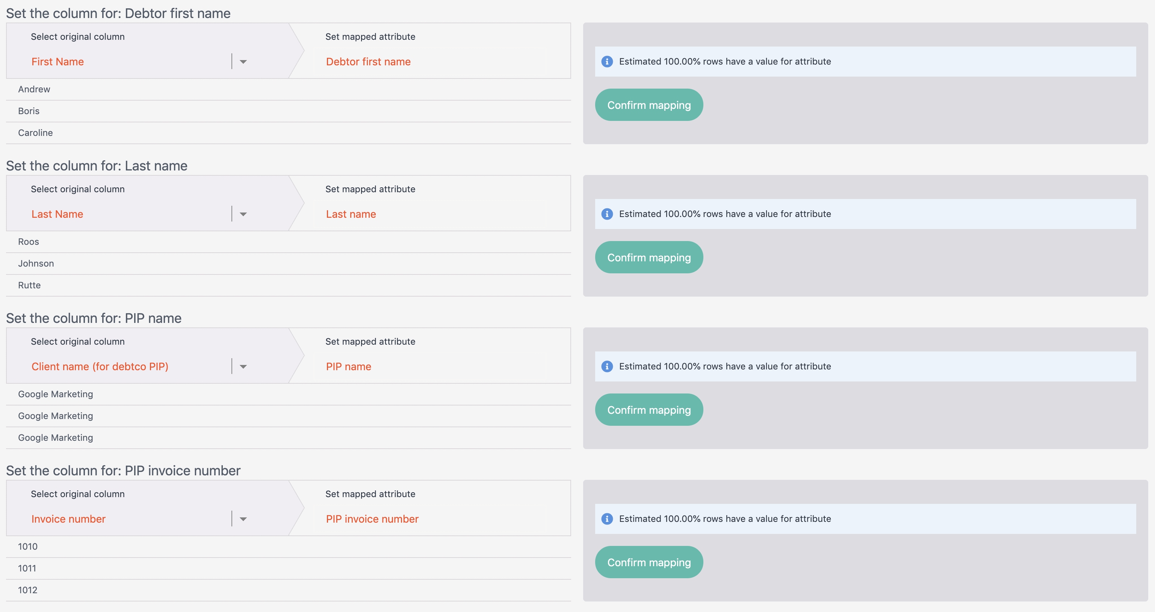Click the 'Johnson' sample row

click(x=288, y=264)
